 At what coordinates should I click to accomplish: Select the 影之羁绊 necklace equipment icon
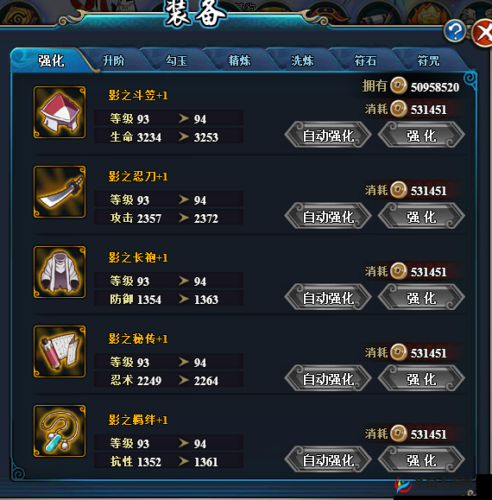coord(60,431)
